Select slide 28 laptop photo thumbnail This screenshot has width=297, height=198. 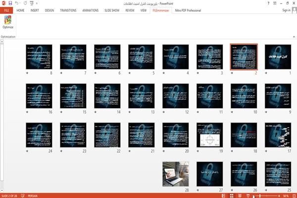click(x=176, y=174)
